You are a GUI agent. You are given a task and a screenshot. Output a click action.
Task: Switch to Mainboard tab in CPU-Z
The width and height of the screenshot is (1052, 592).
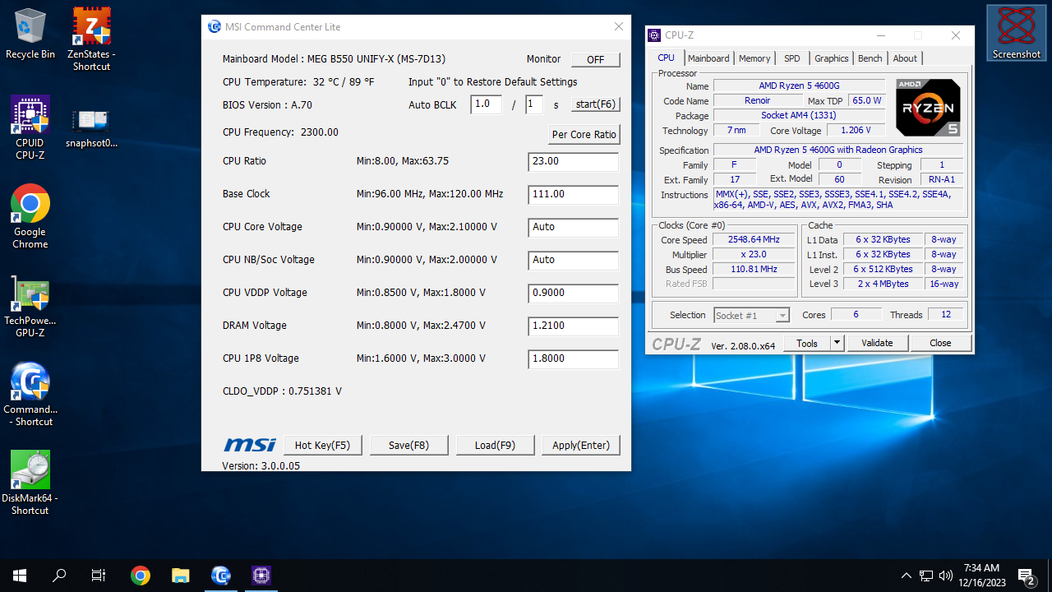[708, 58]
